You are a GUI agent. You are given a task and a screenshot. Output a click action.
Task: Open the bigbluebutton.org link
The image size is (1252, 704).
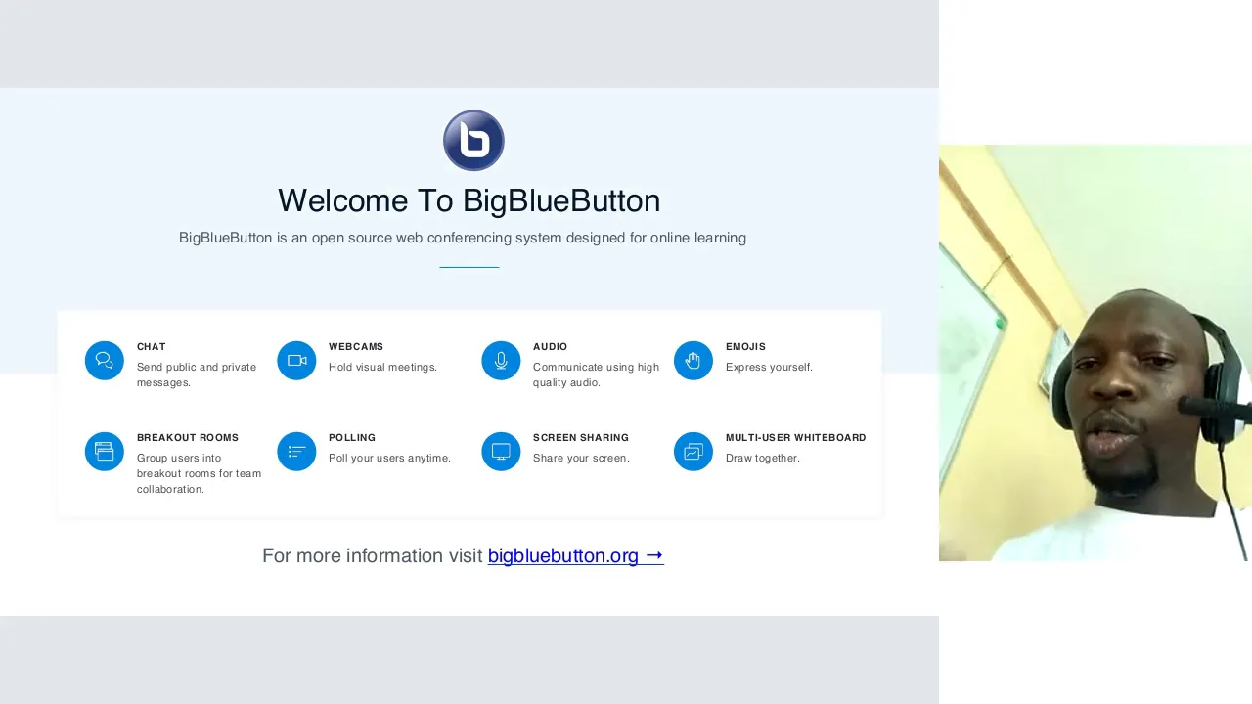click(575, 555)
